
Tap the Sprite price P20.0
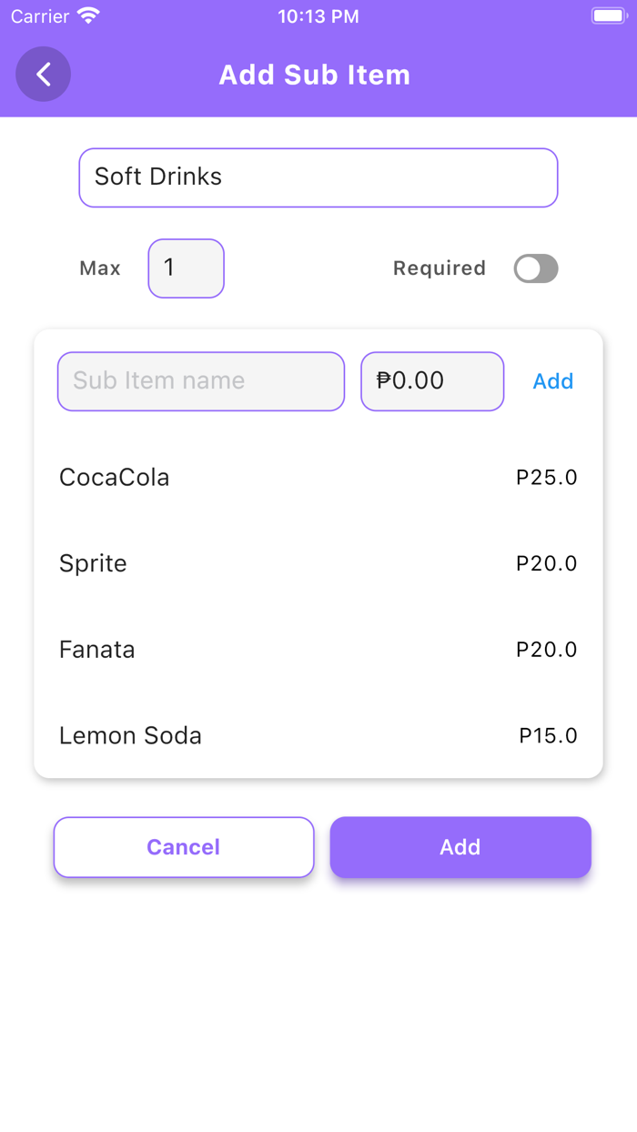point(546,563)
